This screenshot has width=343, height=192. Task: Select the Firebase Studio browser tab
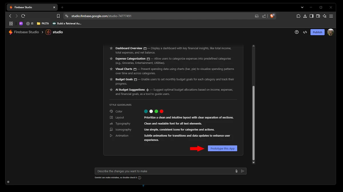click(x=31, y=7)
